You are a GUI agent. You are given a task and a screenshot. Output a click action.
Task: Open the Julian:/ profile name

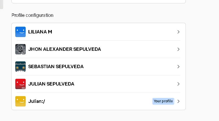(37, 101)
